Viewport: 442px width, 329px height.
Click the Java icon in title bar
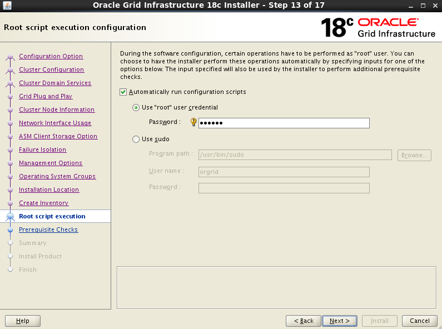coord(7,6)
